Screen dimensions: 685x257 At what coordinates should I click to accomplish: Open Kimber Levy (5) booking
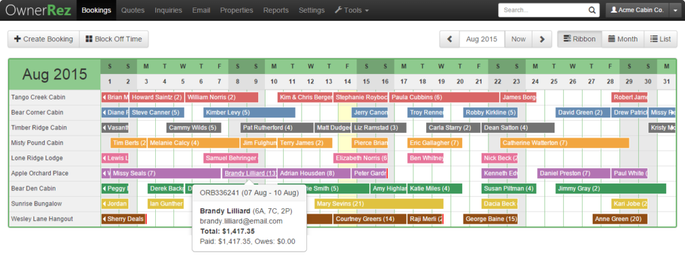249,112
